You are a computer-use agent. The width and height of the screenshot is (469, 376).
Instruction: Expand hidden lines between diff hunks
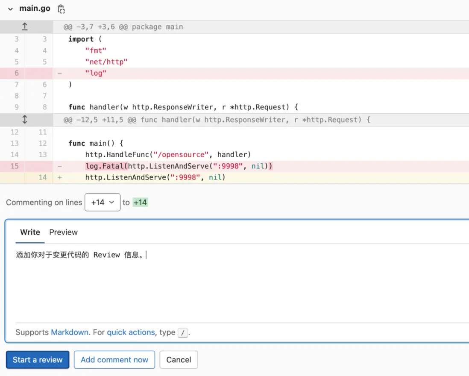tap(25, 120)
